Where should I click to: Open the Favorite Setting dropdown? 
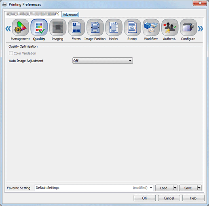tap(94, 188)
